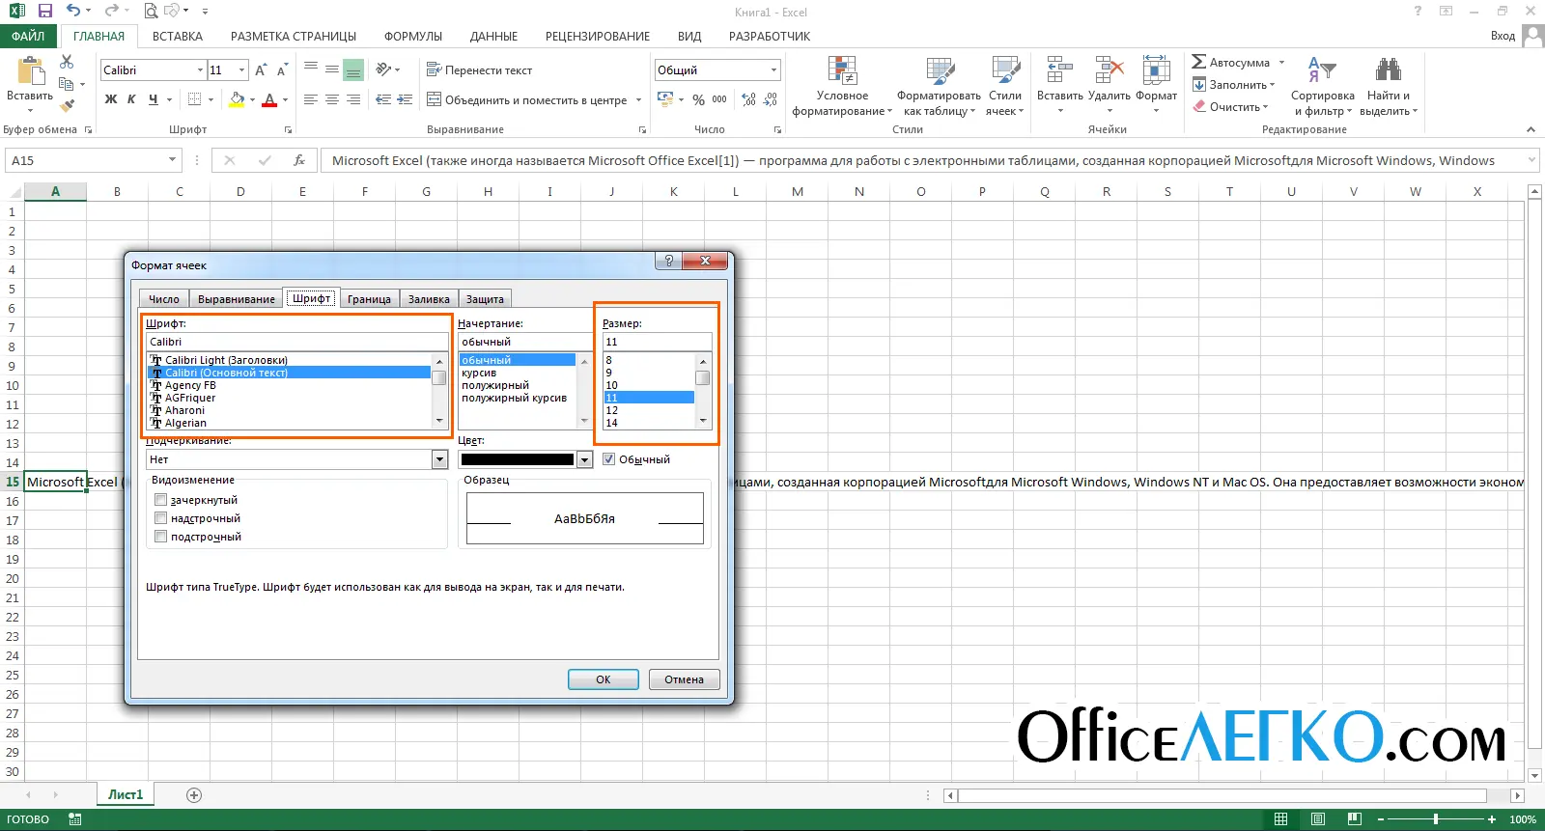The image size is (1545, 831).
Task: Click the Decrease Indent icon
Action: click(x=383, y=99)
